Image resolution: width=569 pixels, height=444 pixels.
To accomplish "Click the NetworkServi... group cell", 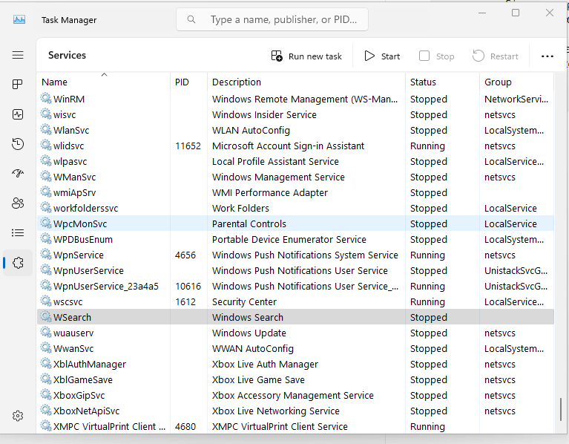I will tap(516, 99).
